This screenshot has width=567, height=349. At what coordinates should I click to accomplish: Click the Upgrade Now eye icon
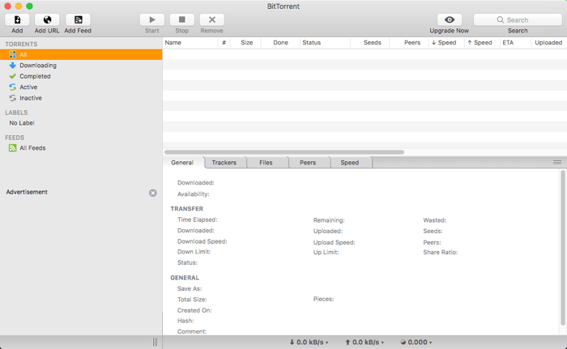point(450,19)
